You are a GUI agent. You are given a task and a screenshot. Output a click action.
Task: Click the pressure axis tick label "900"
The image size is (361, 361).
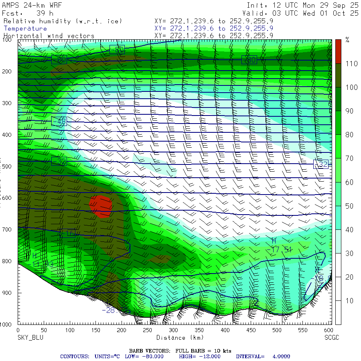tap(7, 293)
